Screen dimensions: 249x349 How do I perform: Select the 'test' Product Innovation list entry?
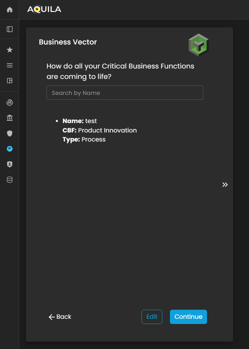point(99,130)
